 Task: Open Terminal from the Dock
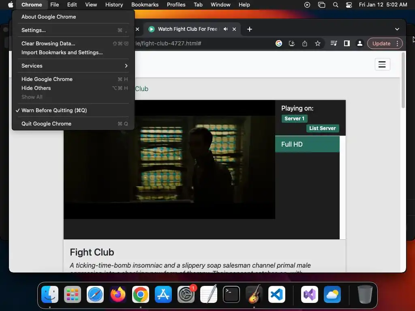(231, 294)
